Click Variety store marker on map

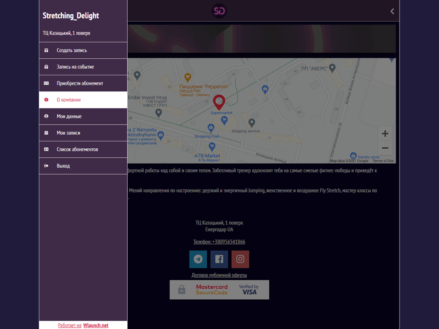pyautogui.click(x=353, y=156)
